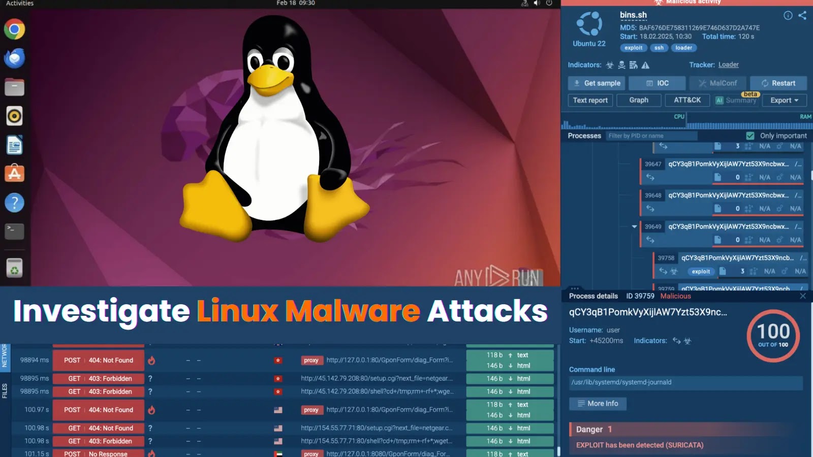This screenshot has width=813, height=457.
Task: Launch Chrome from the Ubuntu dock
Action: click(x=14, y=29)
